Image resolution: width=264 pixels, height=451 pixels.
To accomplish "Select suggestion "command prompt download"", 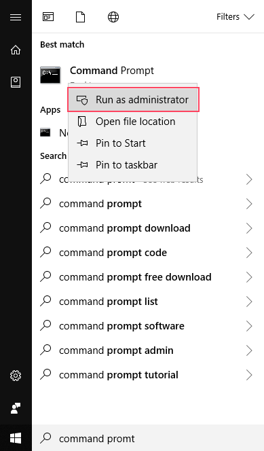I will click(125, 228).
